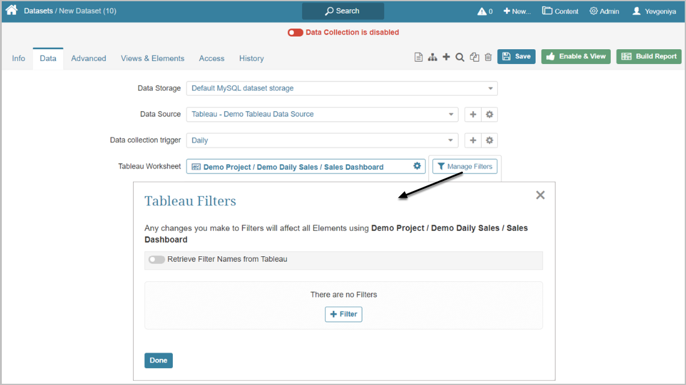Close the Tableau Filters dialog
Image resolution: width=686 pixels, height=385 pixels.
(541, 195)
